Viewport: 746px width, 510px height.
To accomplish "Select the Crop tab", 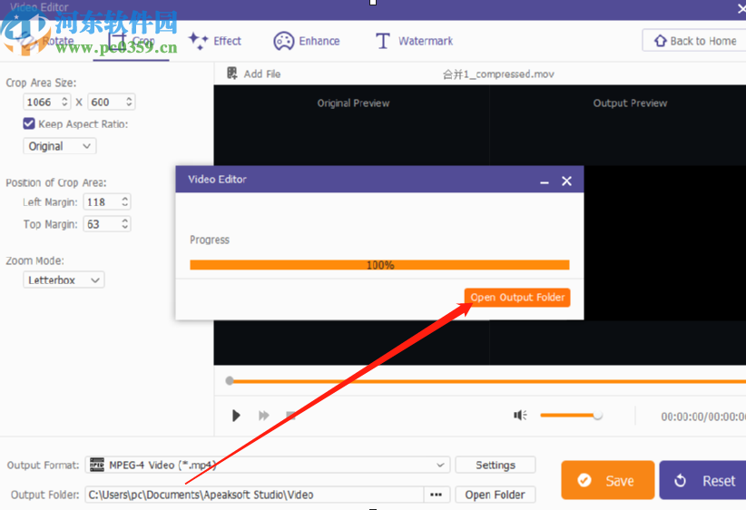I will pos(132,42).
